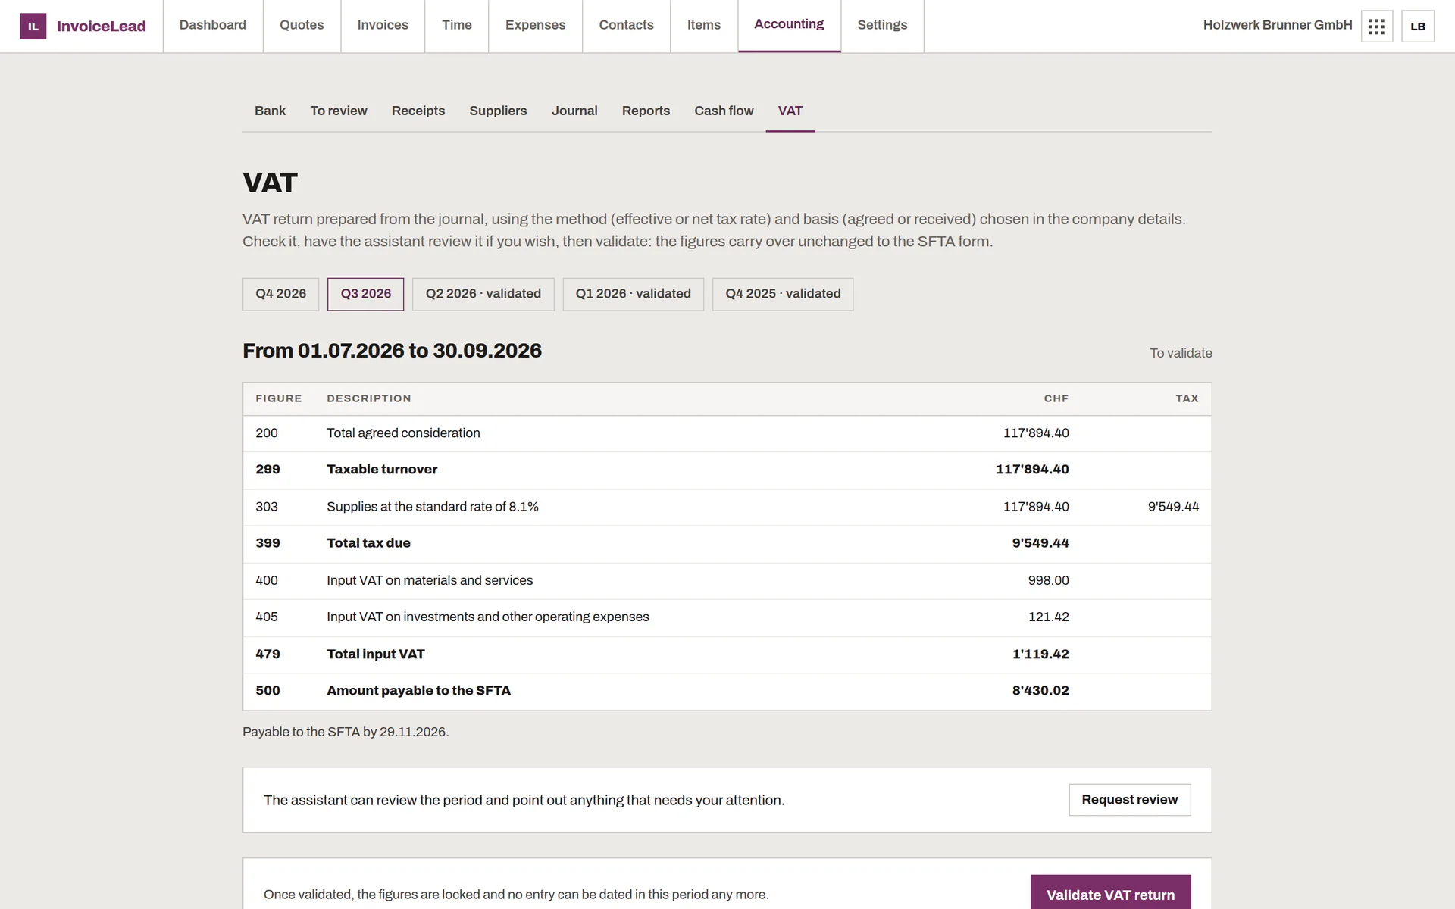
Task: Switch to the To review sub-tab
Action: (x=339, y=111)
